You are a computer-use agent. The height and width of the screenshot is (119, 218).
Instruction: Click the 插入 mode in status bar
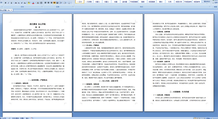coord(27,118)
